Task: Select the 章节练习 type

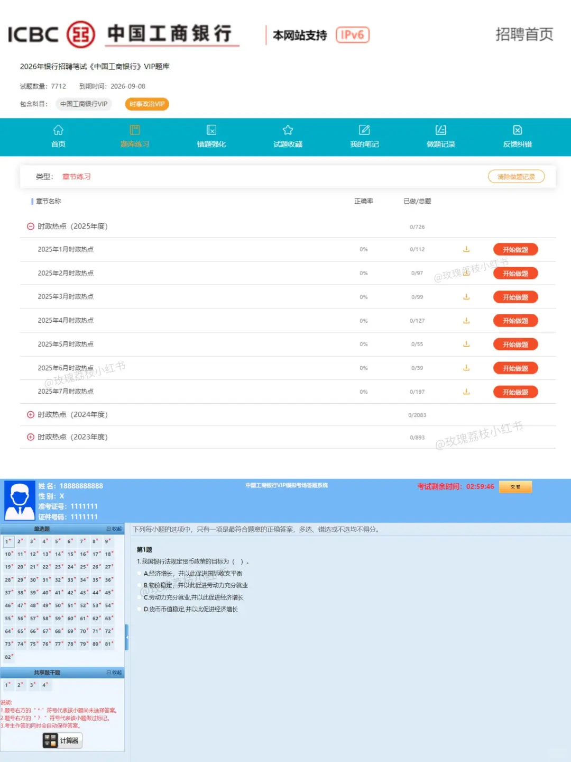Action: 77,177
